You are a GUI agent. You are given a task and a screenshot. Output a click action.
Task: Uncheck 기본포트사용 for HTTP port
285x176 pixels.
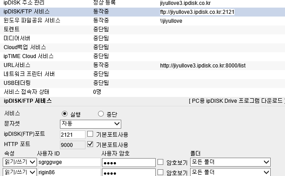point(90,144)
